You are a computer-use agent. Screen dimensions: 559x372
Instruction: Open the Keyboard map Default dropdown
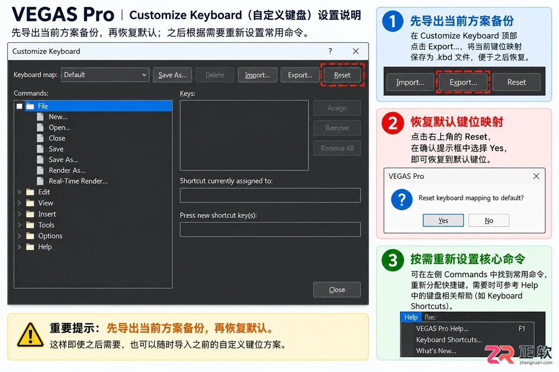[x=105, y=75]
